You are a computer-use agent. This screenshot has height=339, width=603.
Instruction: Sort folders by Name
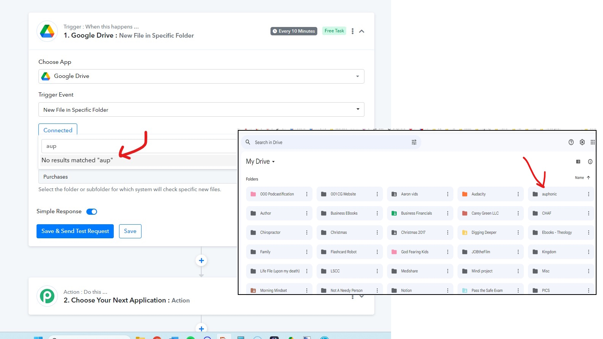[x=579, y=177]
